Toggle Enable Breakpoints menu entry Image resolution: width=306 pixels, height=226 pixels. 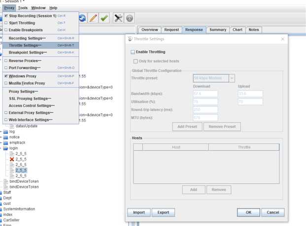[x=40, y=30]
